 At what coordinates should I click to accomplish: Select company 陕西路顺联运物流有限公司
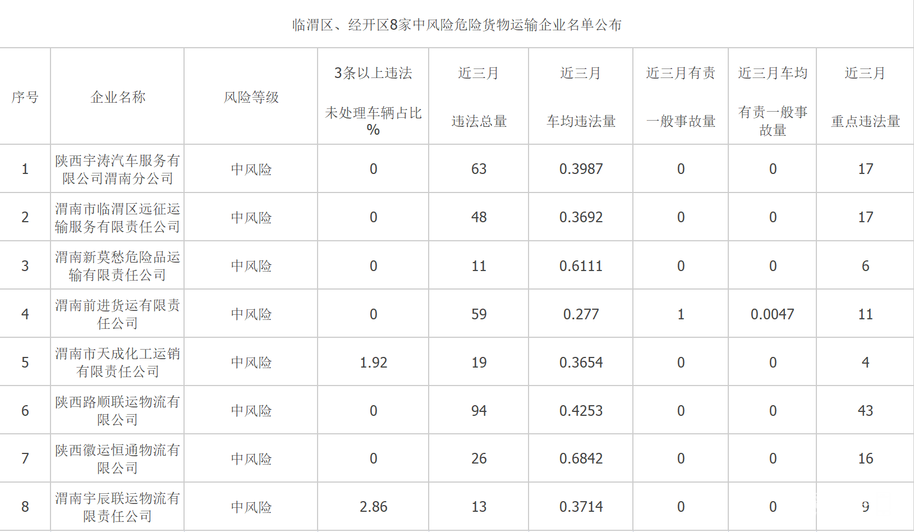[117, 411]
